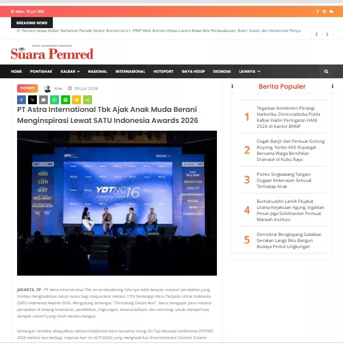Expand the KALBAR dropdown menu
Image resolution: width=343 pixels, height=344 pixels.
70,72
